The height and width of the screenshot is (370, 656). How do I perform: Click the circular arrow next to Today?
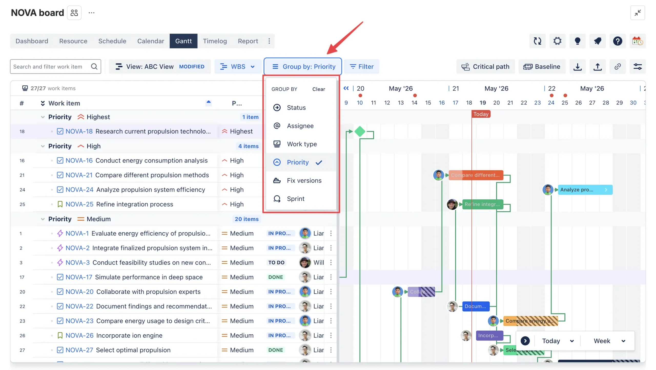525,341
